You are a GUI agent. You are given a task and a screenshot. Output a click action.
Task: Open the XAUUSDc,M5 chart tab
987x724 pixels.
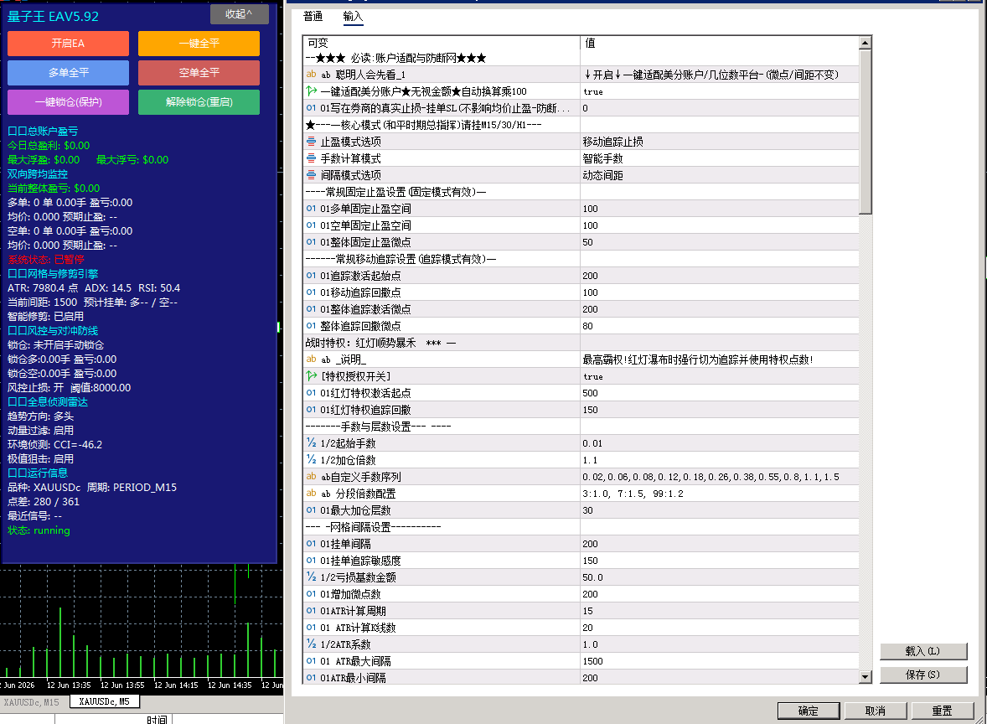pyautogui.click(x=105, y=701)
